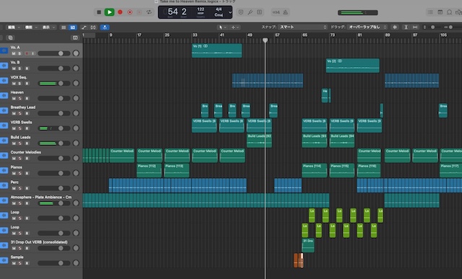This screenshot has width=462, height=279.
Task: Toggle the Catch Playhead button
Action: 105,27
